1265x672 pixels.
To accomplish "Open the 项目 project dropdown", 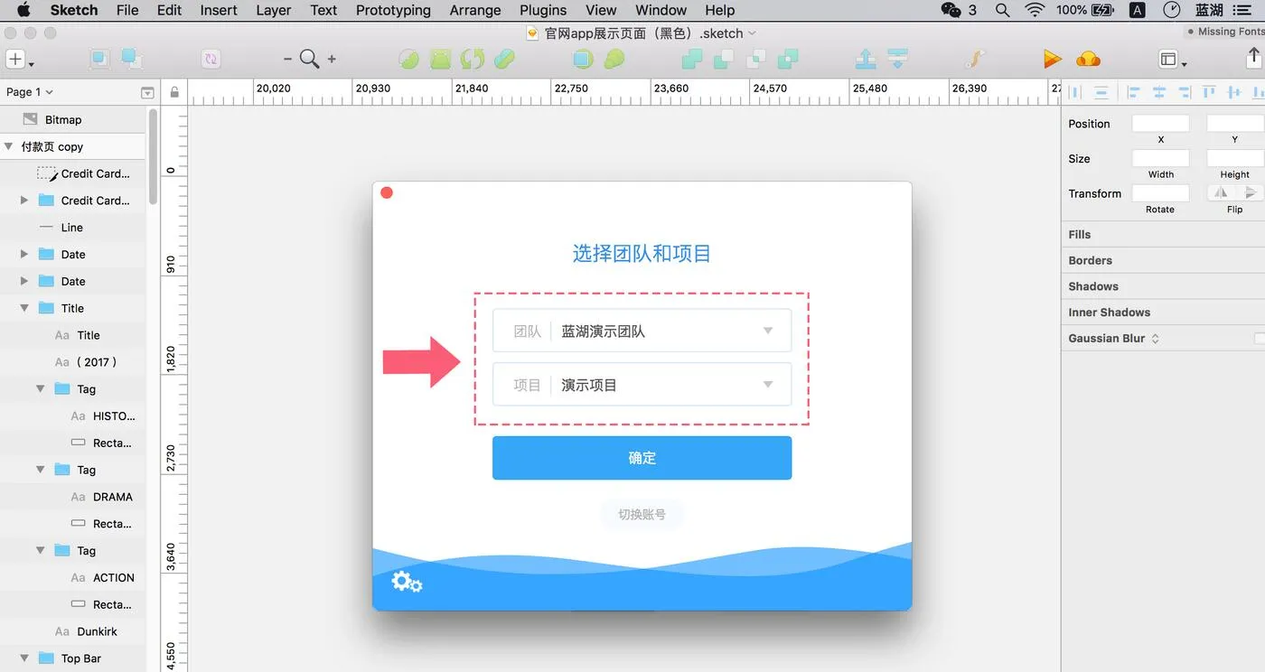I will (x=642, y=384).
